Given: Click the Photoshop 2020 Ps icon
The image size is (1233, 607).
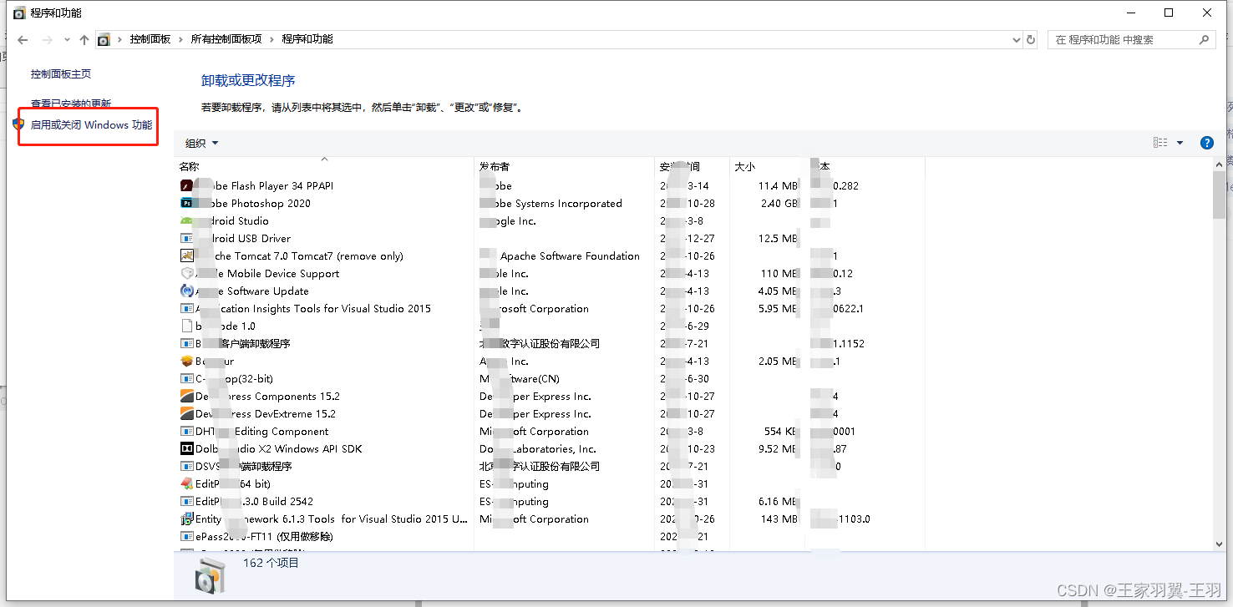Looking at the screenshot, I should coord(187,204).
